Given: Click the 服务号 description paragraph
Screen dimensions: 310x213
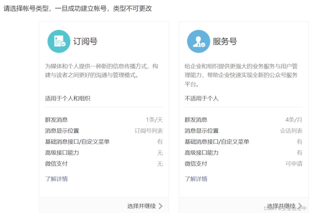Looking at the screenshot, I should [x=241, y=75].
